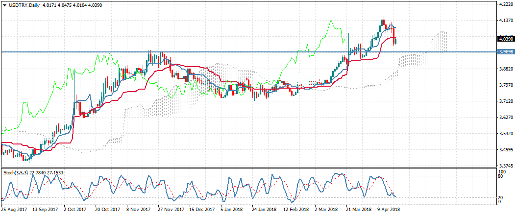The height and width of the screenshot is (215, 516).
Task: Click the USDTRY,Daily chart title
Action: point(24,5)
